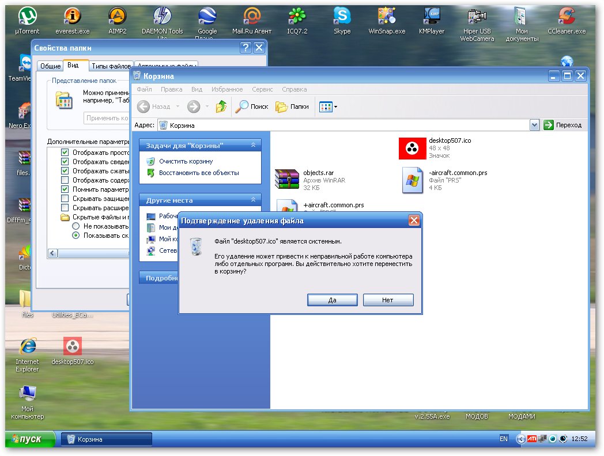
Task: Toggle the Помнить параметр checkbox
Action: point(65,189)
